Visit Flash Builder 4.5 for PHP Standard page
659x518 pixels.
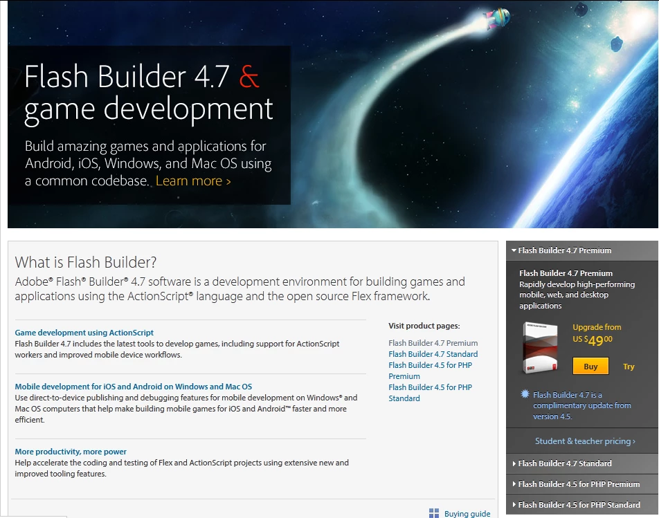pos(430,393)
